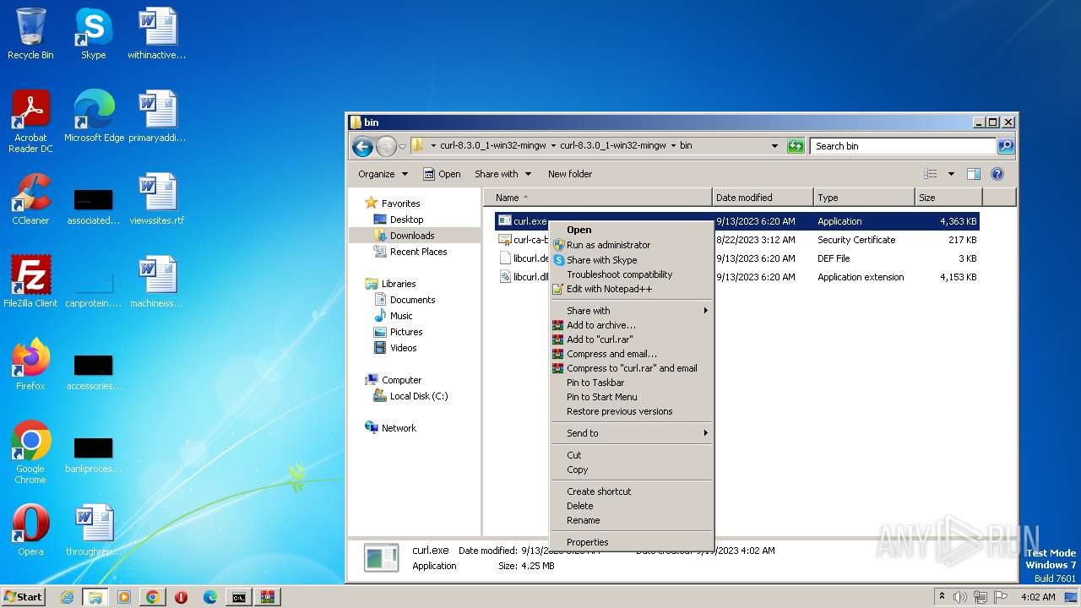This screenshot has width=1081, height=608.
Task: Open Windows Media Player taskbar icon
Action: tap(124, 597)
